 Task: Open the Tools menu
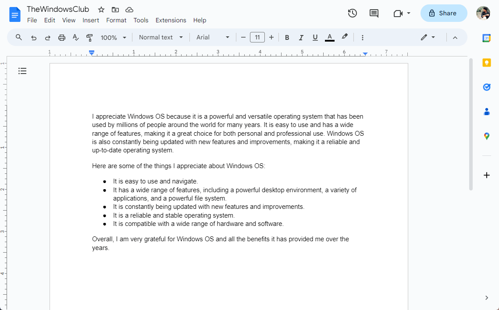[x=141, y=20]
